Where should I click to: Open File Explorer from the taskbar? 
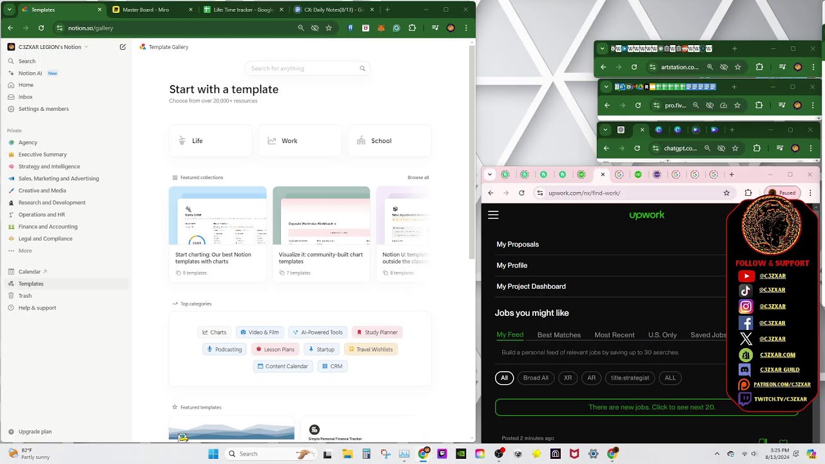pos(347,454)
